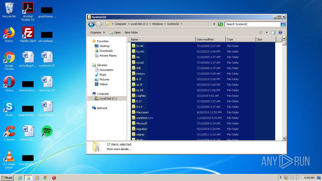This screenshot has width=322, height=181.
Task: Click the Opera desktop icon
Action: point(9,84)
